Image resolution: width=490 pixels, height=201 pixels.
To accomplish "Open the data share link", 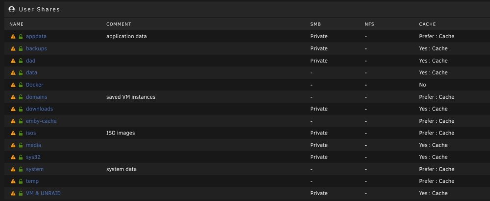I will [x=31, y=73].
